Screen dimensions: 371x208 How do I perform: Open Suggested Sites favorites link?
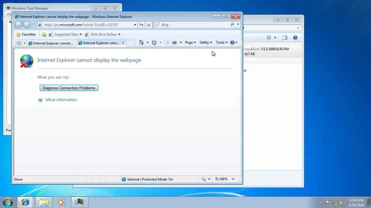tap(65, 34)
